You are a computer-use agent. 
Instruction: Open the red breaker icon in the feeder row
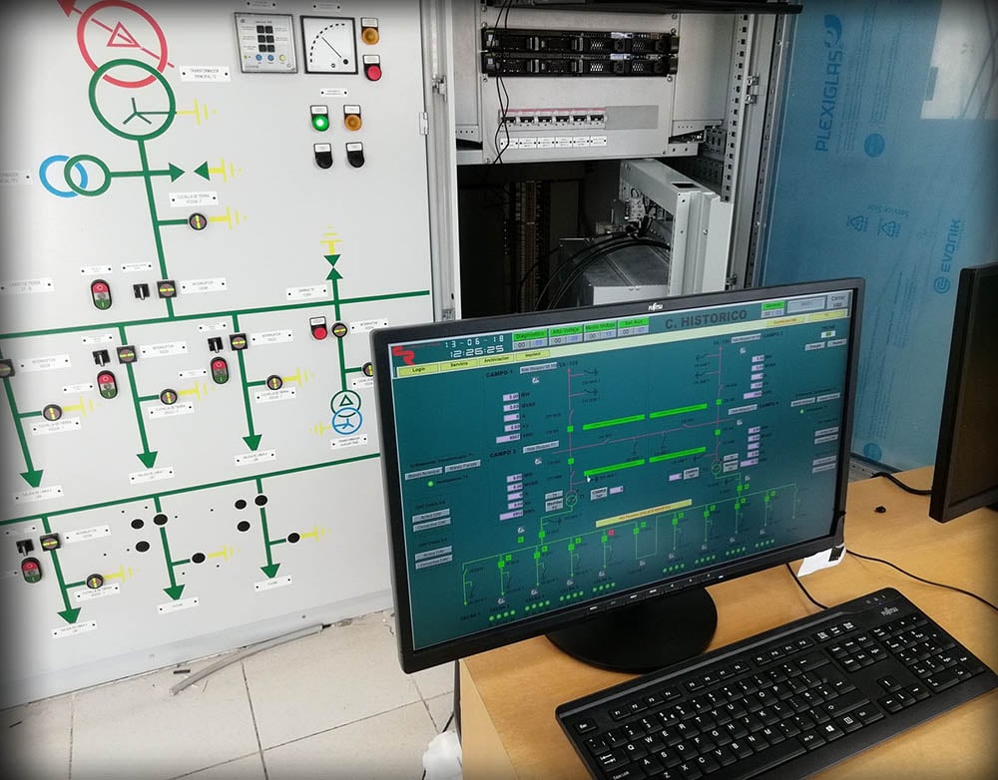(x=611, y=534)
